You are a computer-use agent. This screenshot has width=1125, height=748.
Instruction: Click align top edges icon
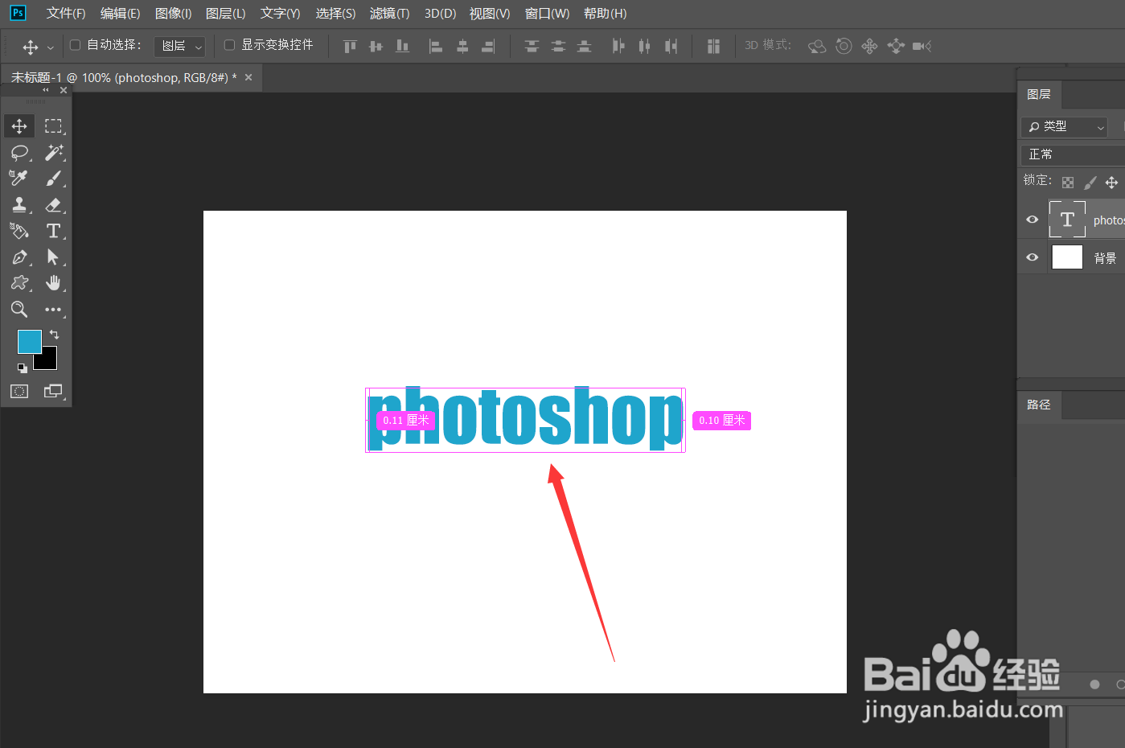[x=350, y=46]
